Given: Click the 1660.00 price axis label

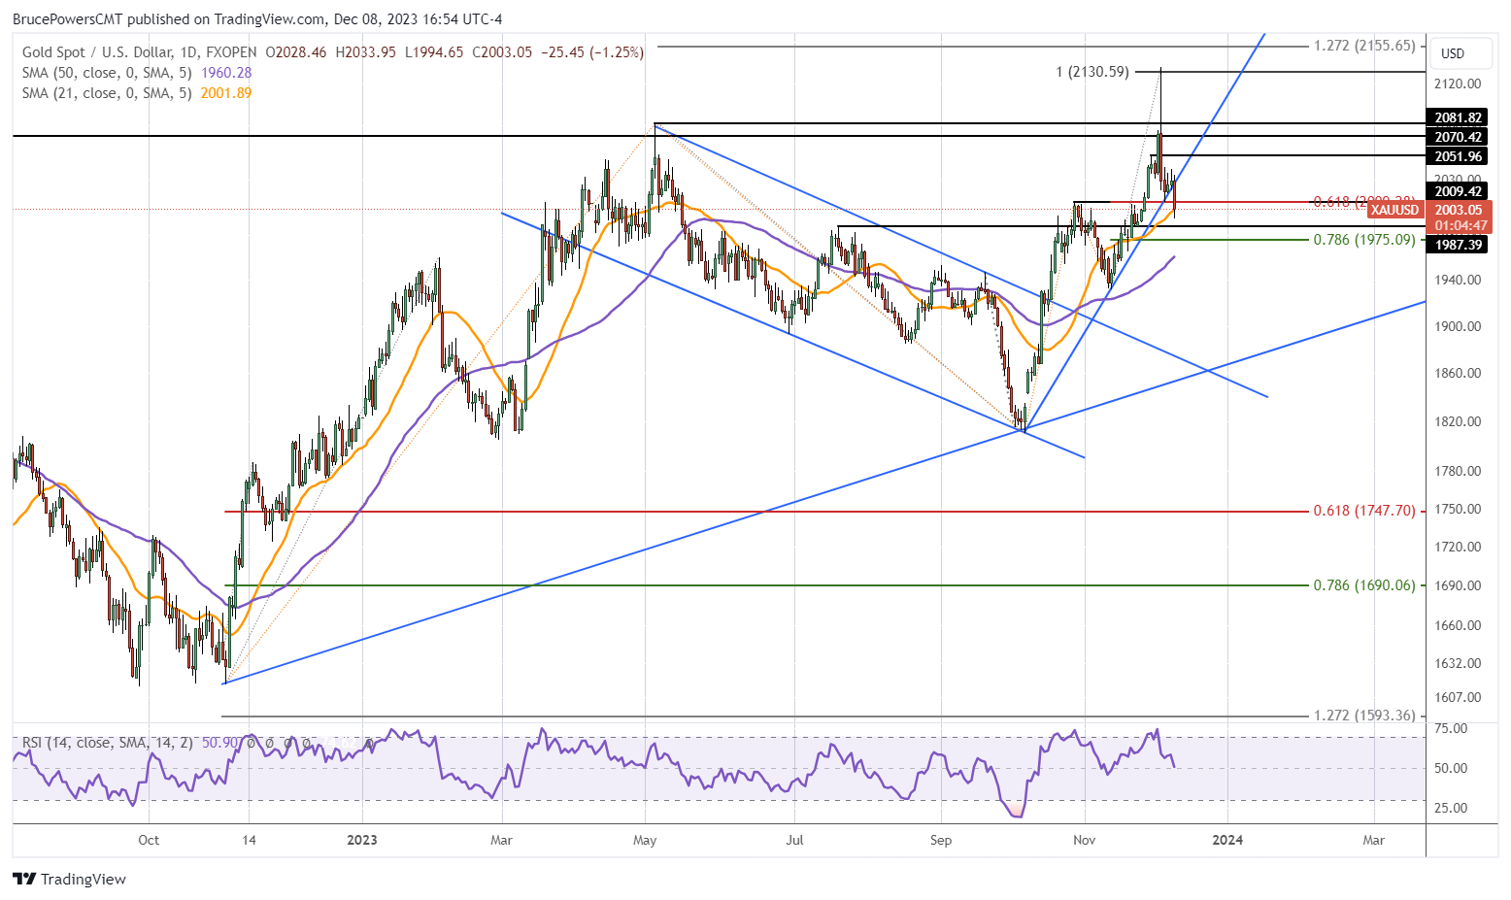Looking at the screenshot, I should coord(1458,626).
